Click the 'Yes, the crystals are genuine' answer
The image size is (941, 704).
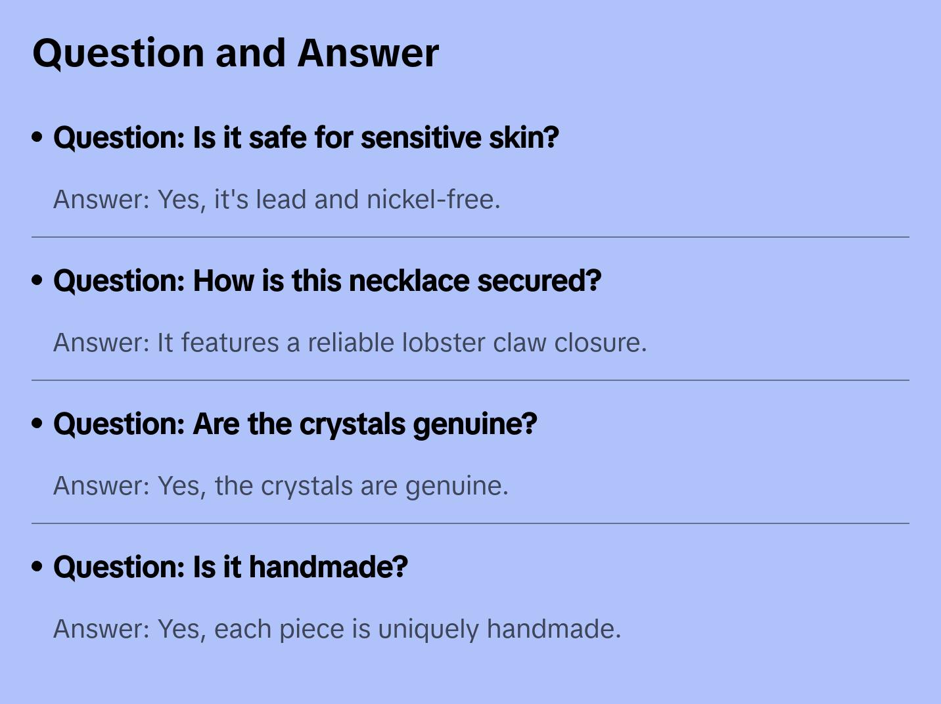click(281, 486)
